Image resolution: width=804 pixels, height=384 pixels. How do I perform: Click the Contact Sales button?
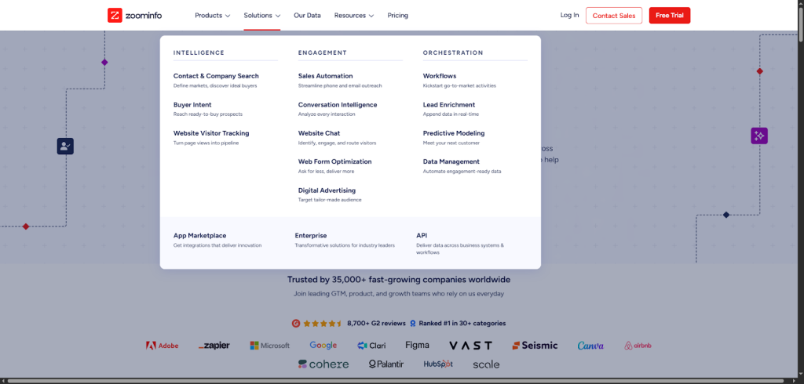(613, 15)
